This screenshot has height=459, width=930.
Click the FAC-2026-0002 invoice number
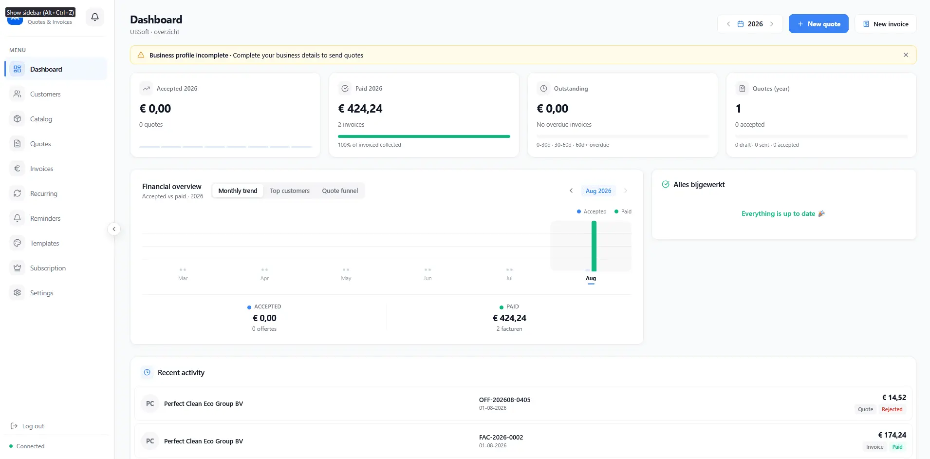point(501,437)
